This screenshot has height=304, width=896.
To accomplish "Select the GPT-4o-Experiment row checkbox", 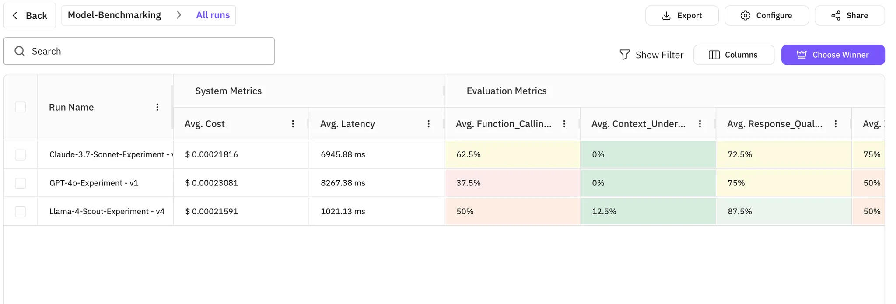I will (21, 183).
